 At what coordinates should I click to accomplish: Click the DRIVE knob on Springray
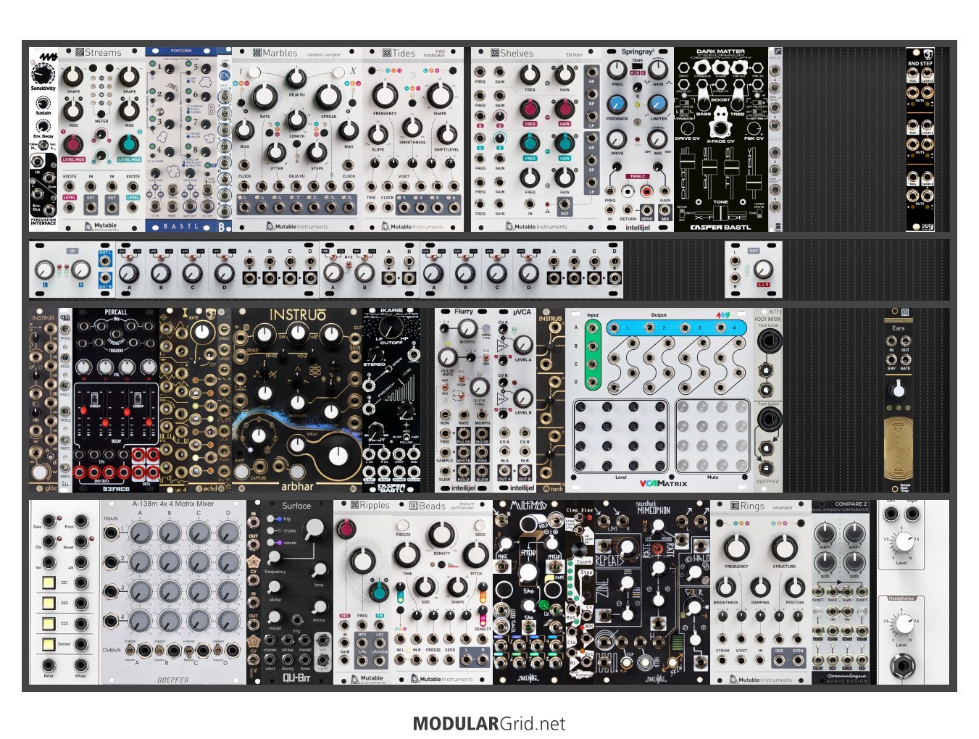pyautogui.click(x=617, y=139)
